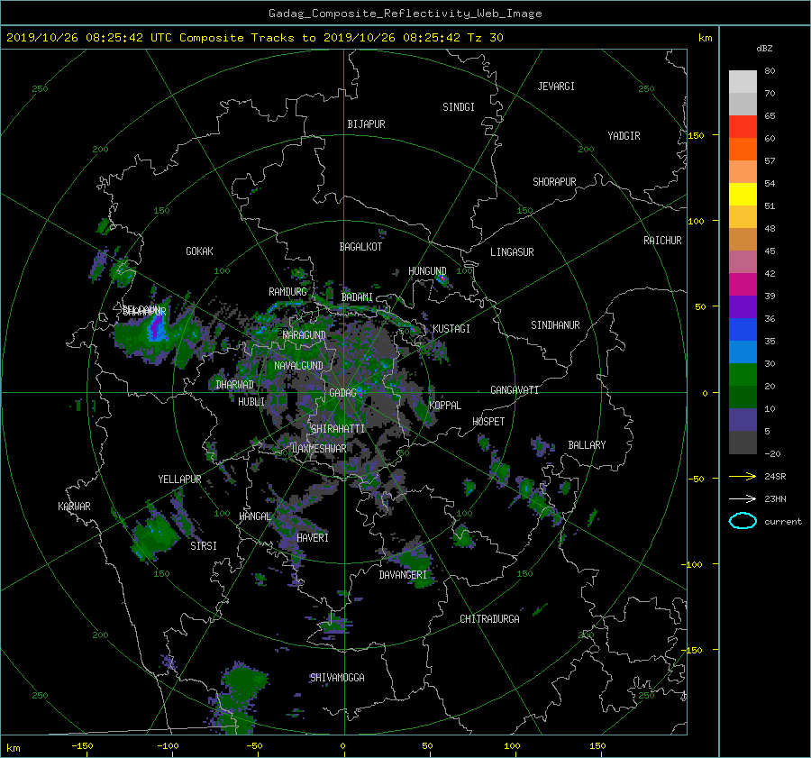811x758 pixels.
Task: Click the YELLAPUR city label
Action: 179,479
